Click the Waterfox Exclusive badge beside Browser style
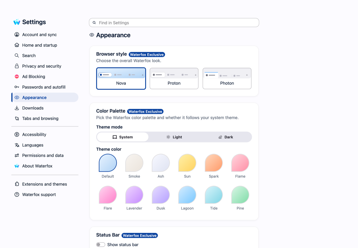This screenshot has height=248, width=358. (x=147, y=55)
